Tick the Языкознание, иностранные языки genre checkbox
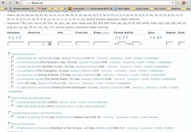 click(10, 98)
